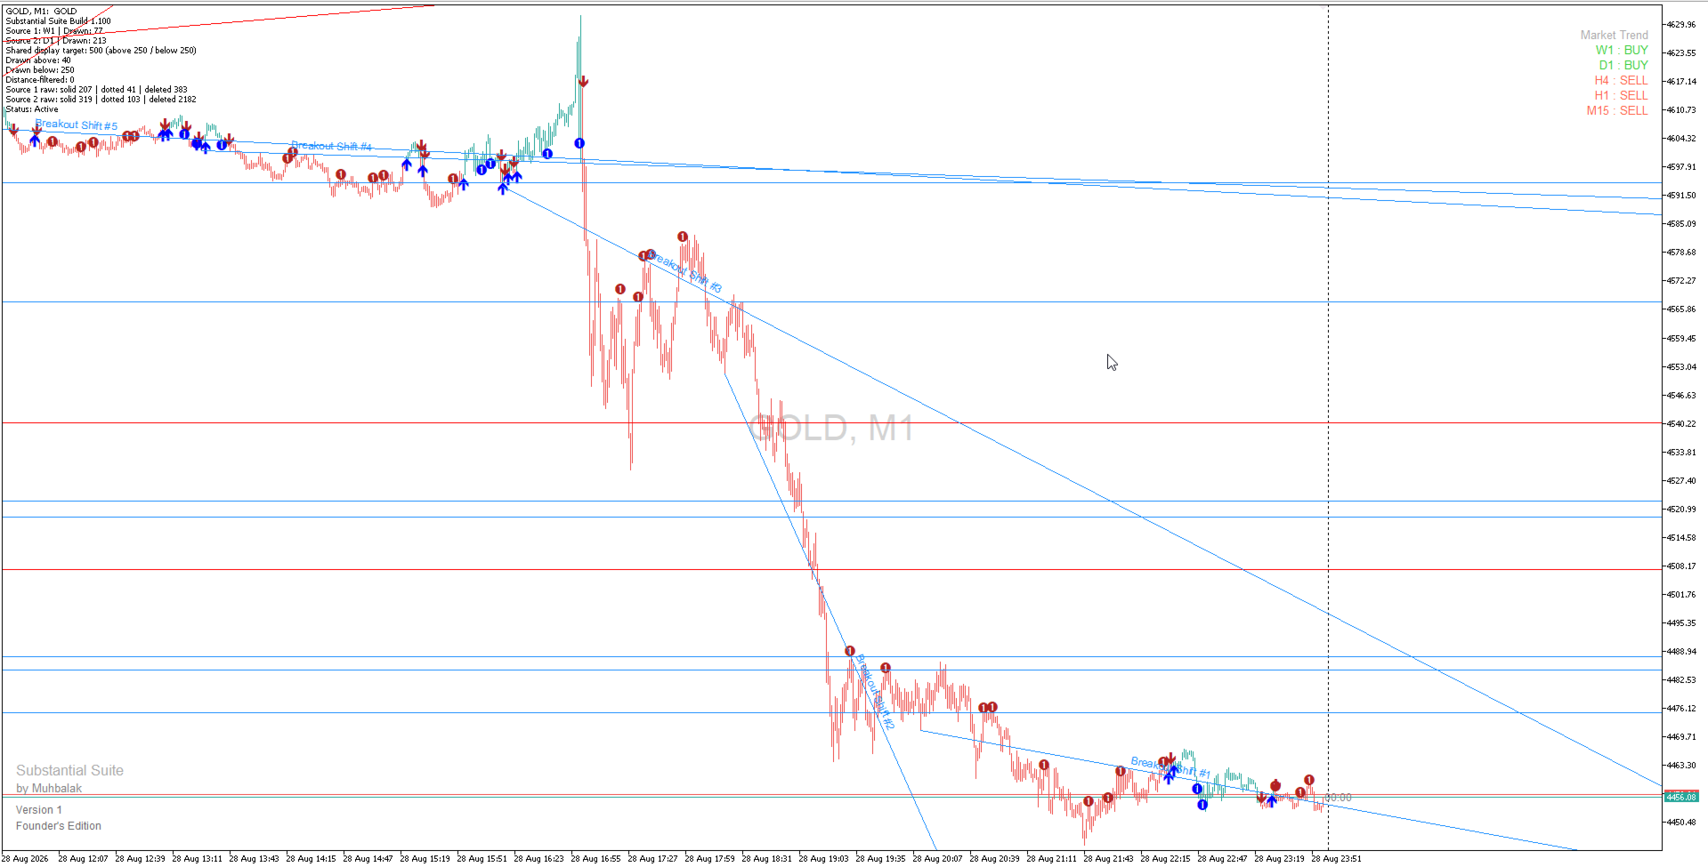Click the Source 1: W1 | Drawn: 77 line

click(54, 31)
